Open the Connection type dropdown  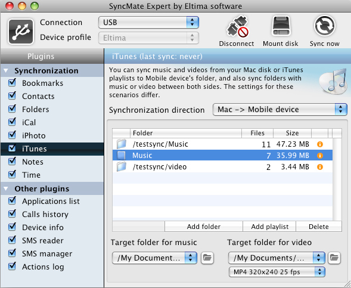148,23
